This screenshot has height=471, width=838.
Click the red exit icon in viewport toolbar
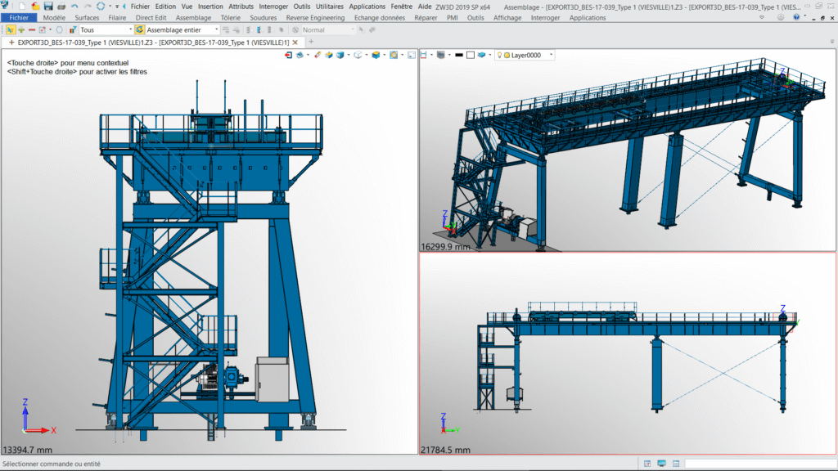point(288,55)
